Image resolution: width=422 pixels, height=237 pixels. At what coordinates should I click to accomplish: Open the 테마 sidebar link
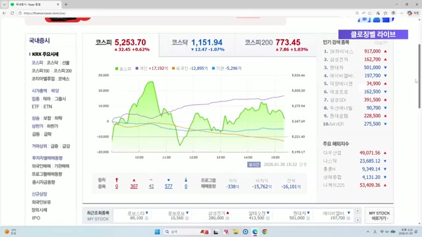47,99
